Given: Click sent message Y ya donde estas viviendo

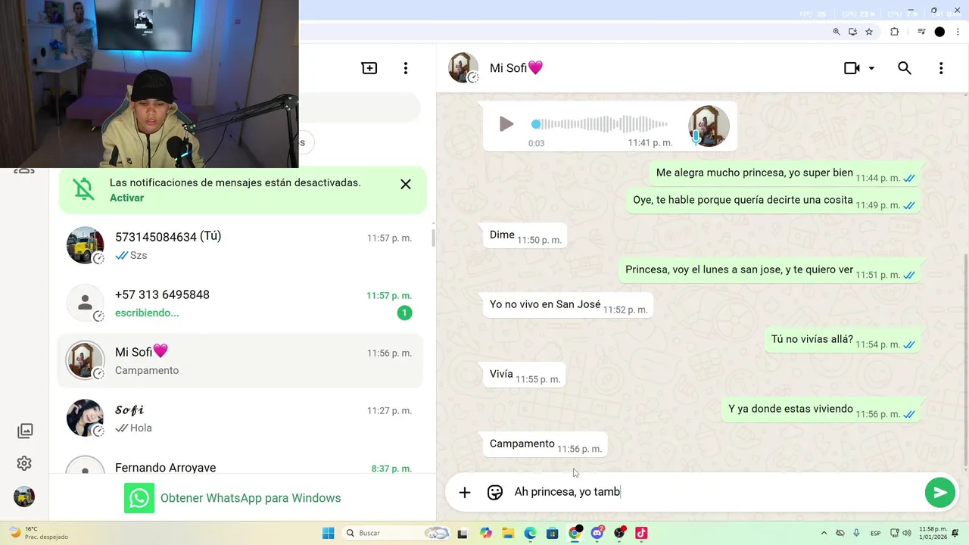Looking at the screenshot, I should (x=821, y=410).
